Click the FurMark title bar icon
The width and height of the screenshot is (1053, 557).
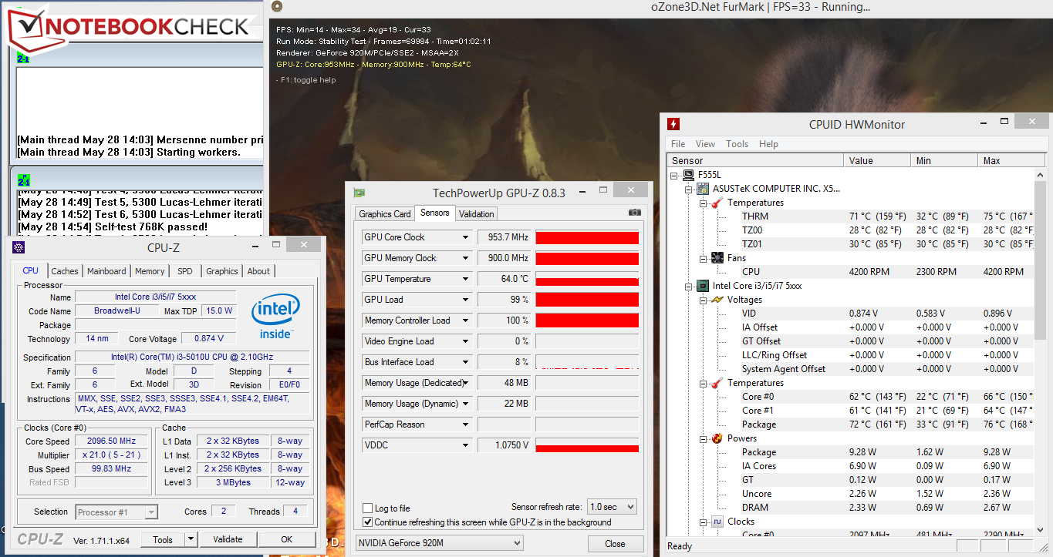tap(277, 7)
